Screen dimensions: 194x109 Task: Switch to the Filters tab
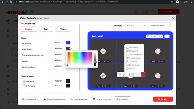click(x=63, y=29)
